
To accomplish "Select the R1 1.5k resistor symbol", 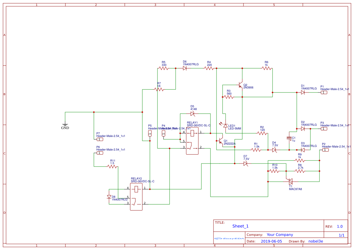I will click(256, 150).
